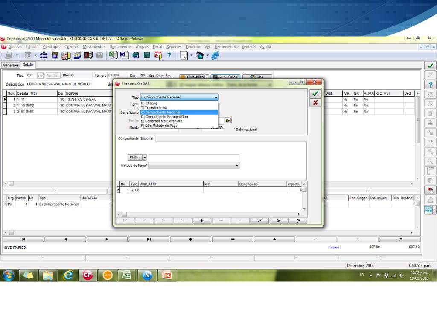Click the '13.755 KG CEREAL' cell
This screenshot has width=437, height=327.
(x=89, y=100)
